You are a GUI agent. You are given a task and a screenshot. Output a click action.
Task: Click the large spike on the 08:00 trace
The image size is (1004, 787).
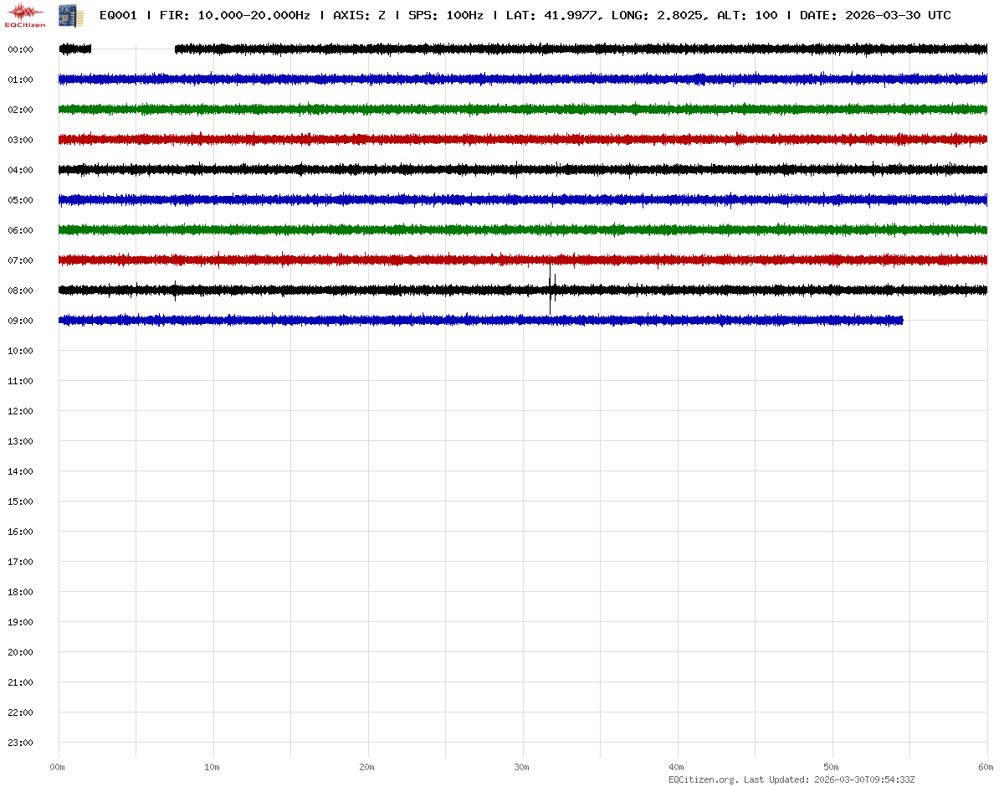coord(551,289)
